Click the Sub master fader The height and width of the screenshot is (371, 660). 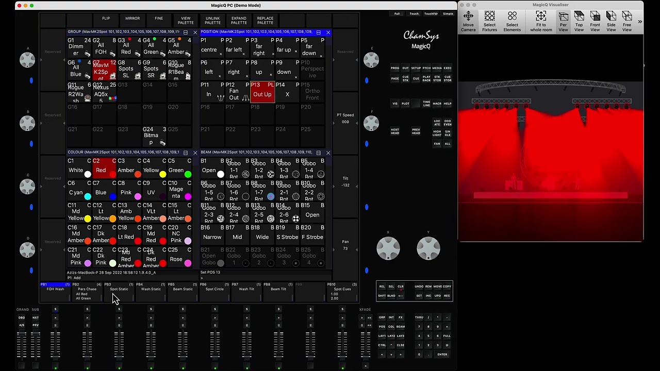click(x=36, y=345)
